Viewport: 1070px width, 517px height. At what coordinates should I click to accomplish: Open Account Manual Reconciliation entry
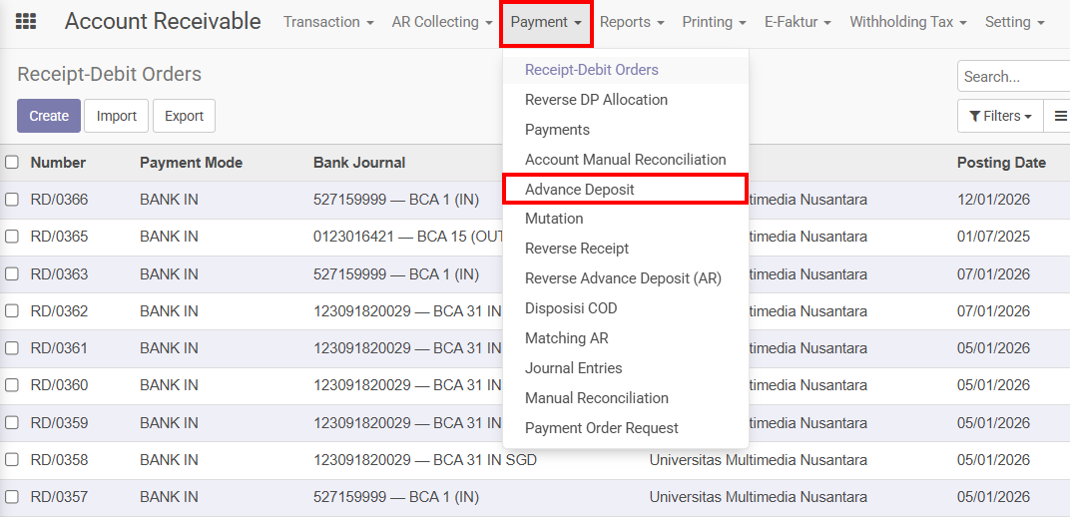coord(625,160)
